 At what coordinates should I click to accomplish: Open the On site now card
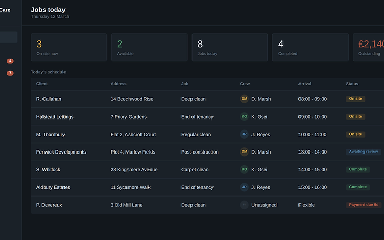pos(69,48)
